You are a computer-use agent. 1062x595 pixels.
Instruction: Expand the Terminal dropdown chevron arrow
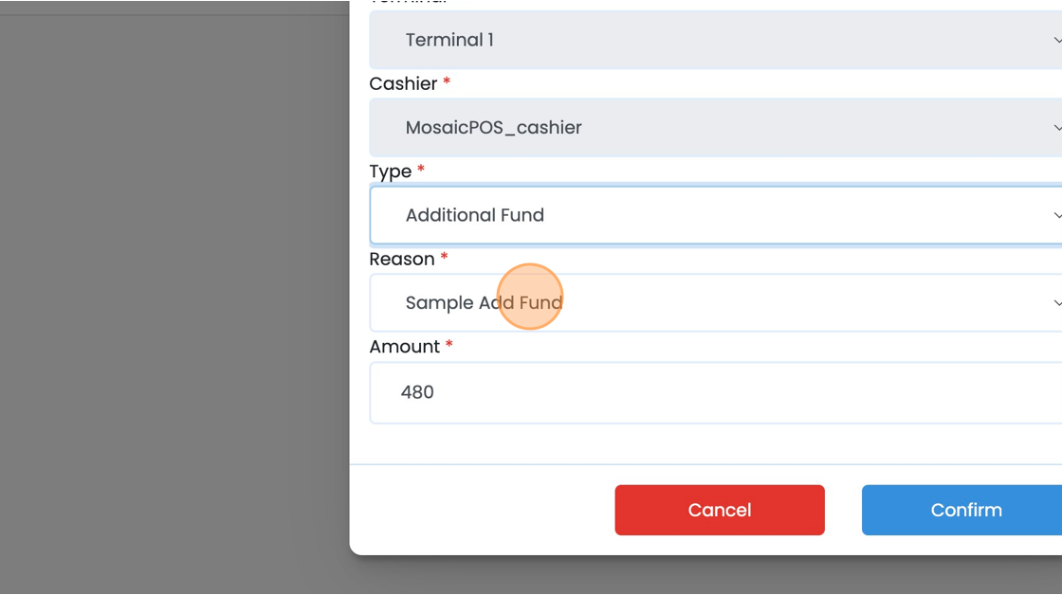point(1057,40)
